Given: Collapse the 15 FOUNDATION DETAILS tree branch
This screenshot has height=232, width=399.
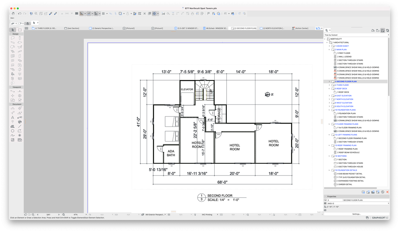Looking at the screenshot, I should pos(329,170).
